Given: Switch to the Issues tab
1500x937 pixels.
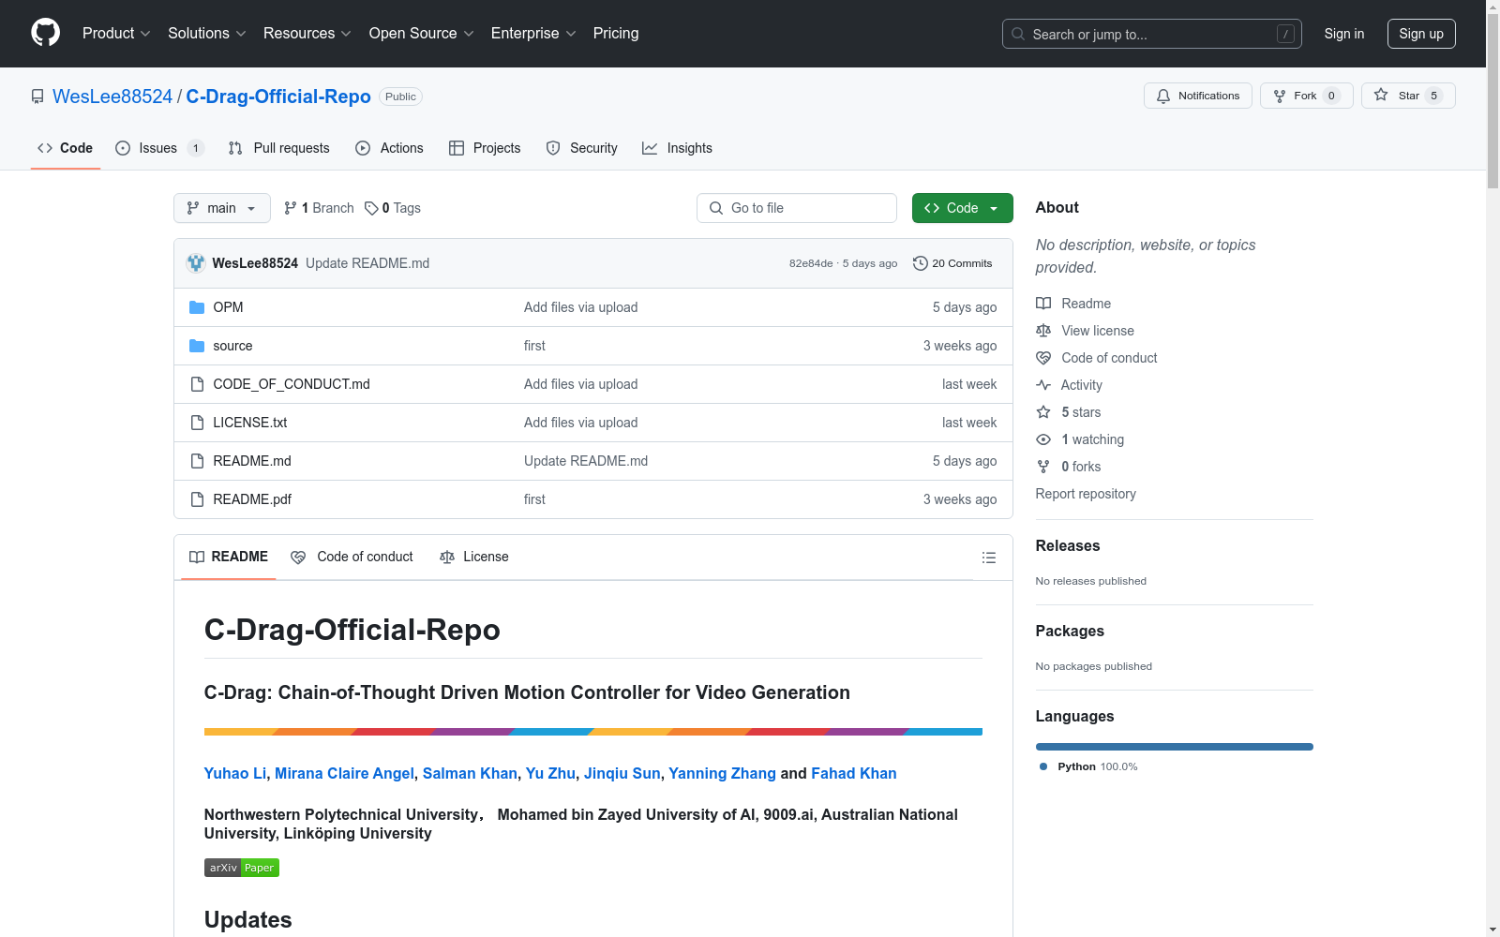Looking at the screenshot, I should (158, 148).
